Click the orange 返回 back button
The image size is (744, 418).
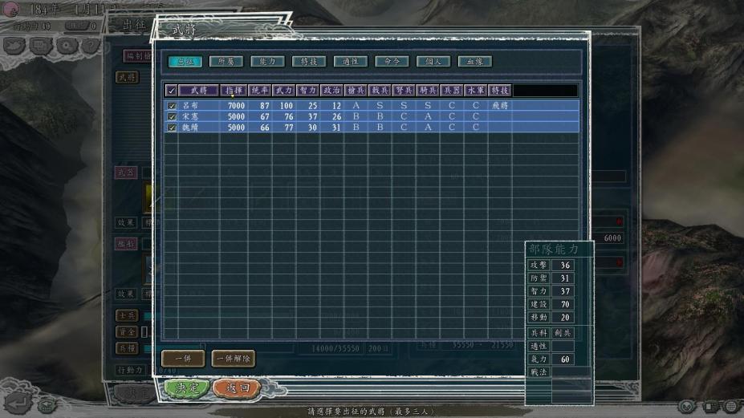coord(238,388)
